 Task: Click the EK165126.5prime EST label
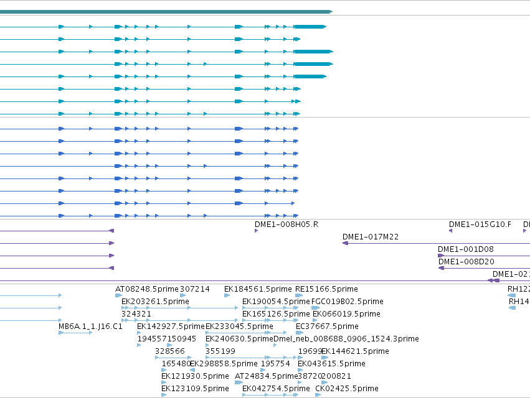(x=276, y=314)
